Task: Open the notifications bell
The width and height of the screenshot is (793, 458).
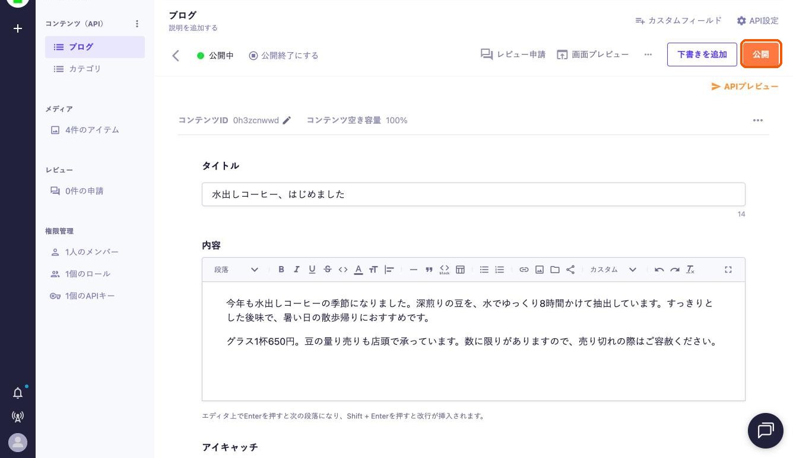Action: tap(18, 393)
